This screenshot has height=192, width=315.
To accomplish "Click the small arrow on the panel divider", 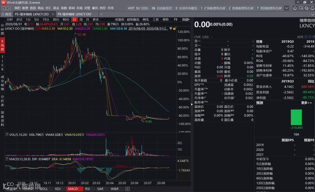I will (192, 104).
